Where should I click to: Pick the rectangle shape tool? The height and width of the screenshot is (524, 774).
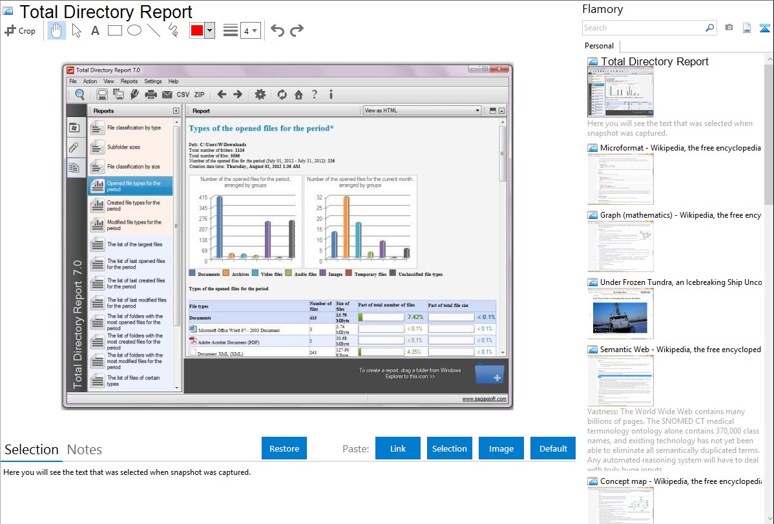[x=114, y=30]
